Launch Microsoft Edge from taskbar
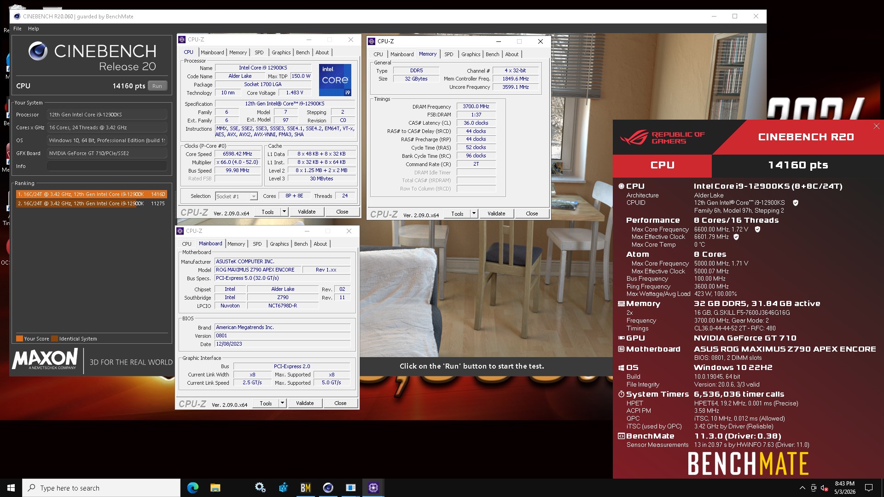Viewport: 884px width, 497px height. (193, 488)
